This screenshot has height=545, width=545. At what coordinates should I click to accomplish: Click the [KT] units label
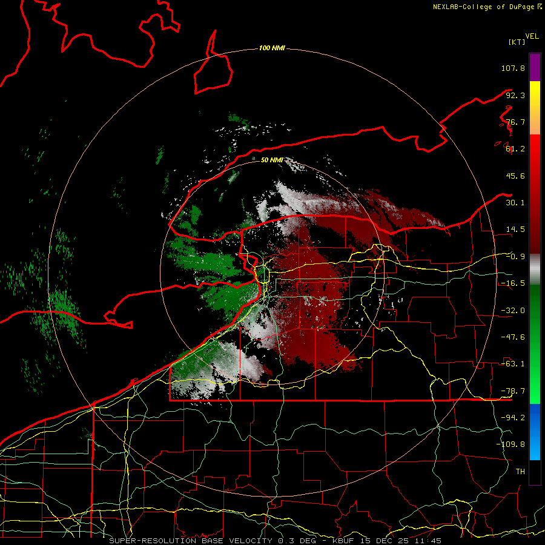pyautogui.click(x=517, y=42)
